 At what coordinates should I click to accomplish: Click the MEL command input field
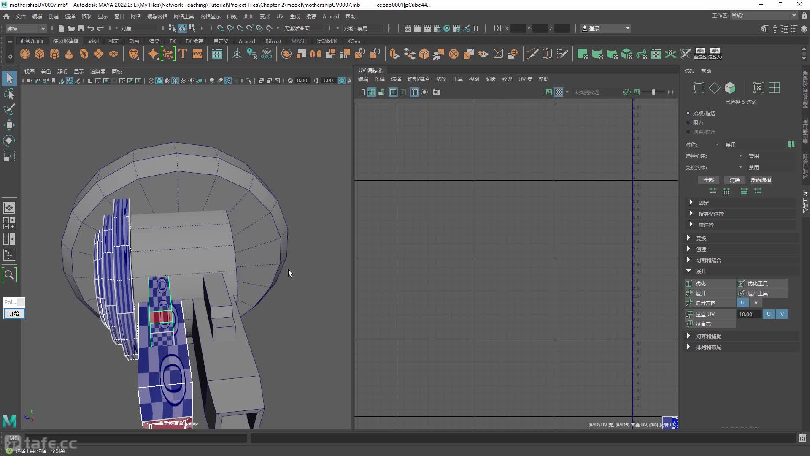click(x=136, y=438)
